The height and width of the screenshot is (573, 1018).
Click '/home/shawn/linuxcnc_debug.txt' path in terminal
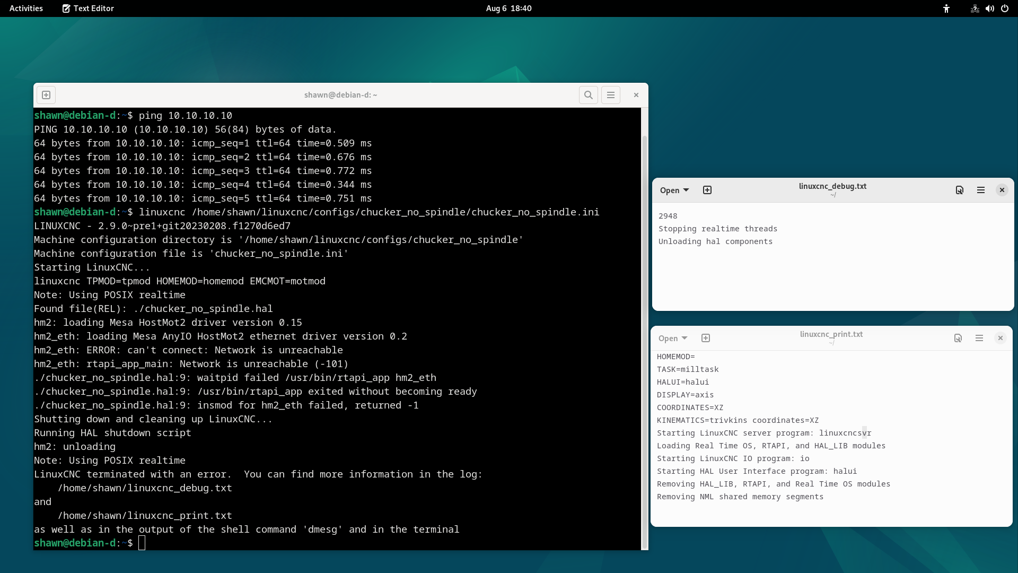point(145,488)
